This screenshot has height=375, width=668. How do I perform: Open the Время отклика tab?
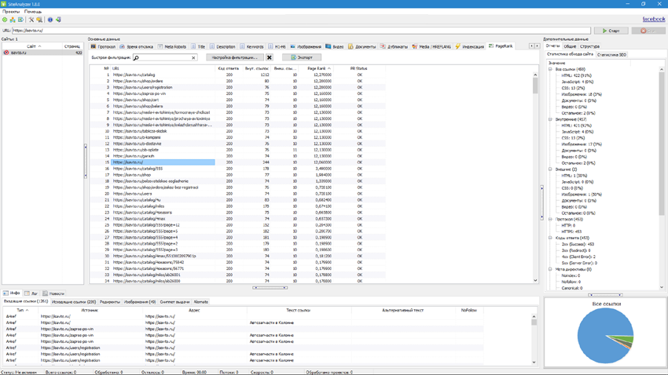click(x=136, y=46)
